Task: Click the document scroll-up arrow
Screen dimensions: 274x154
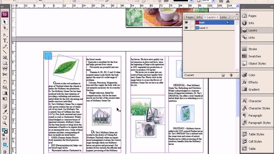Action: pos(238,6)
